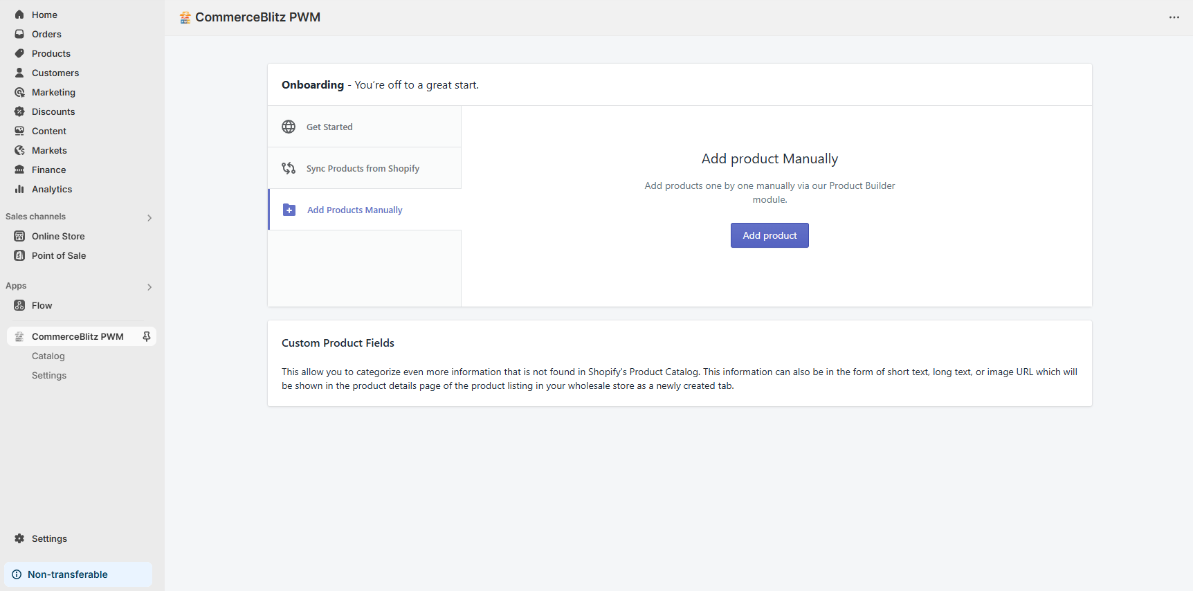Screen dimensions: 1193x591
Task: Click the Get Started globe icon
Action: tap(289, 127)
